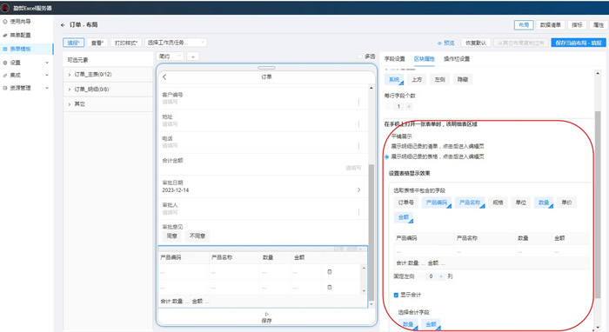
Task: Click the 资源管理 icon in sidebar
Action: (x=5, y=88)
